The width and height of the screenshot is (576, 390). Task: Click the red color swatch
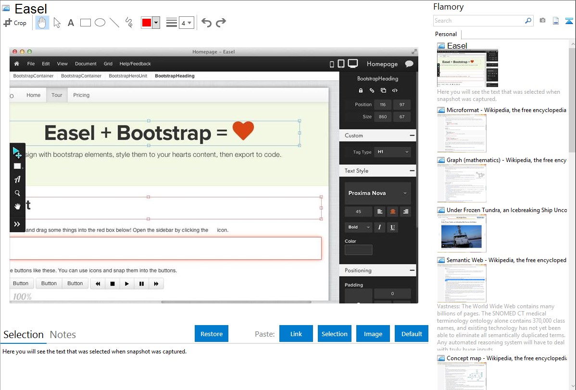147,23
